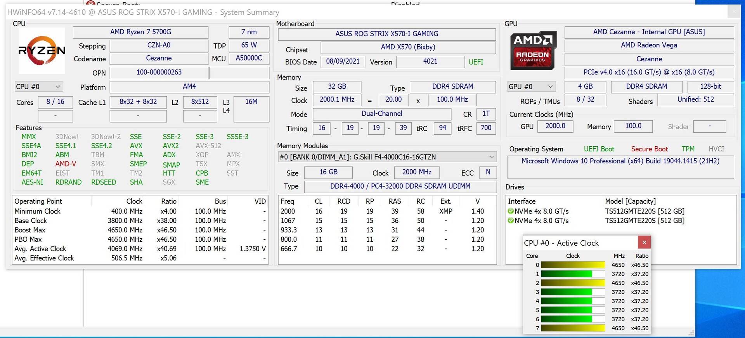Select the OPN 100-000000263 field
This screenshot has width=745, height=338.
(159, 73)
